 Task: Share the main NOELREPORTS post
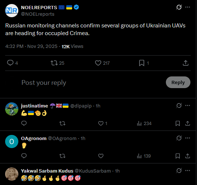click(186, 63)
